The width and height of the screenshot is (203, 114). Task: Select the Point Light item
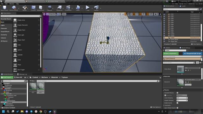click(x=27, y=35)
